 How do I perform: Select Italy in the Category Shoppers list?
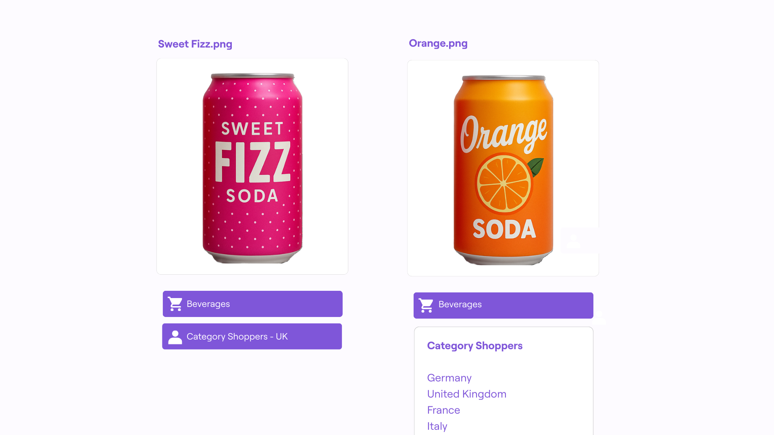coord(437,426)
